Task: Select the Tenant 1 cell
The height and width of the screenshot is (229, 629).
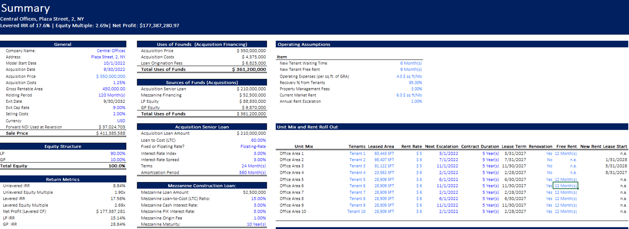Action: (357, 154)
